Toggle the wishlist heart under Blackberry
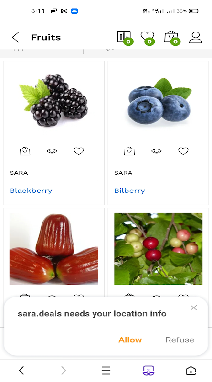 click(x=79, y=151)
